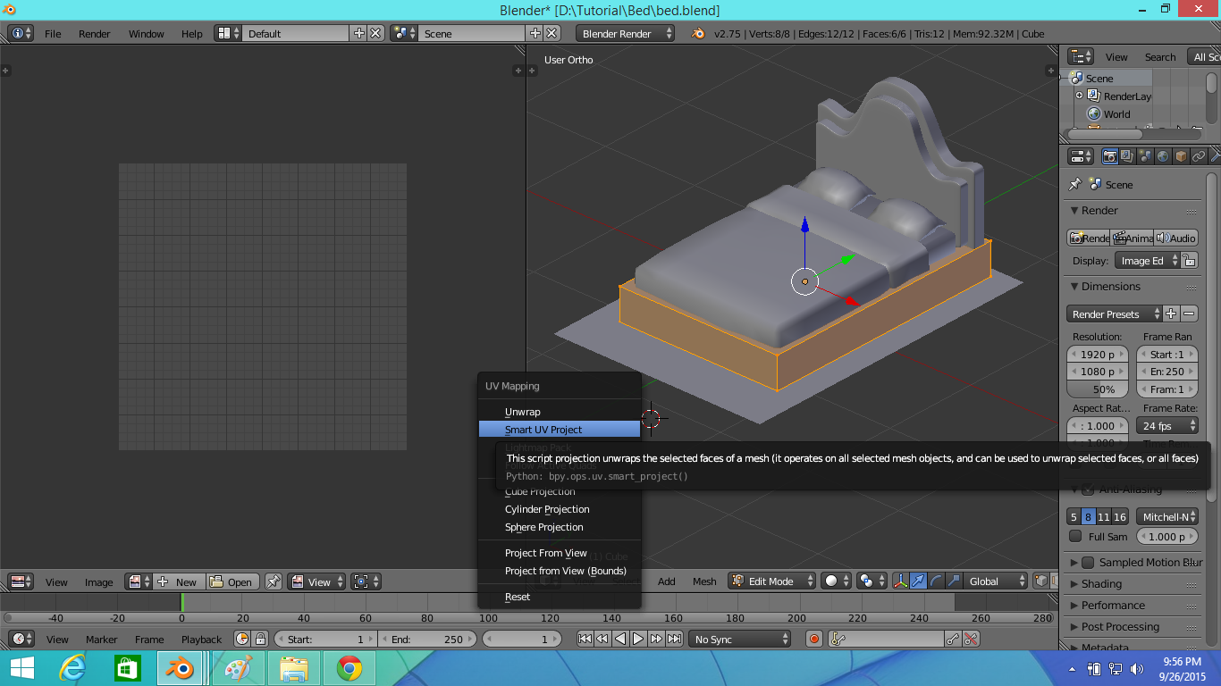Set anti-aliasing samples to 16
The height and width of the screenshot is (686, 1221).
1120,516
